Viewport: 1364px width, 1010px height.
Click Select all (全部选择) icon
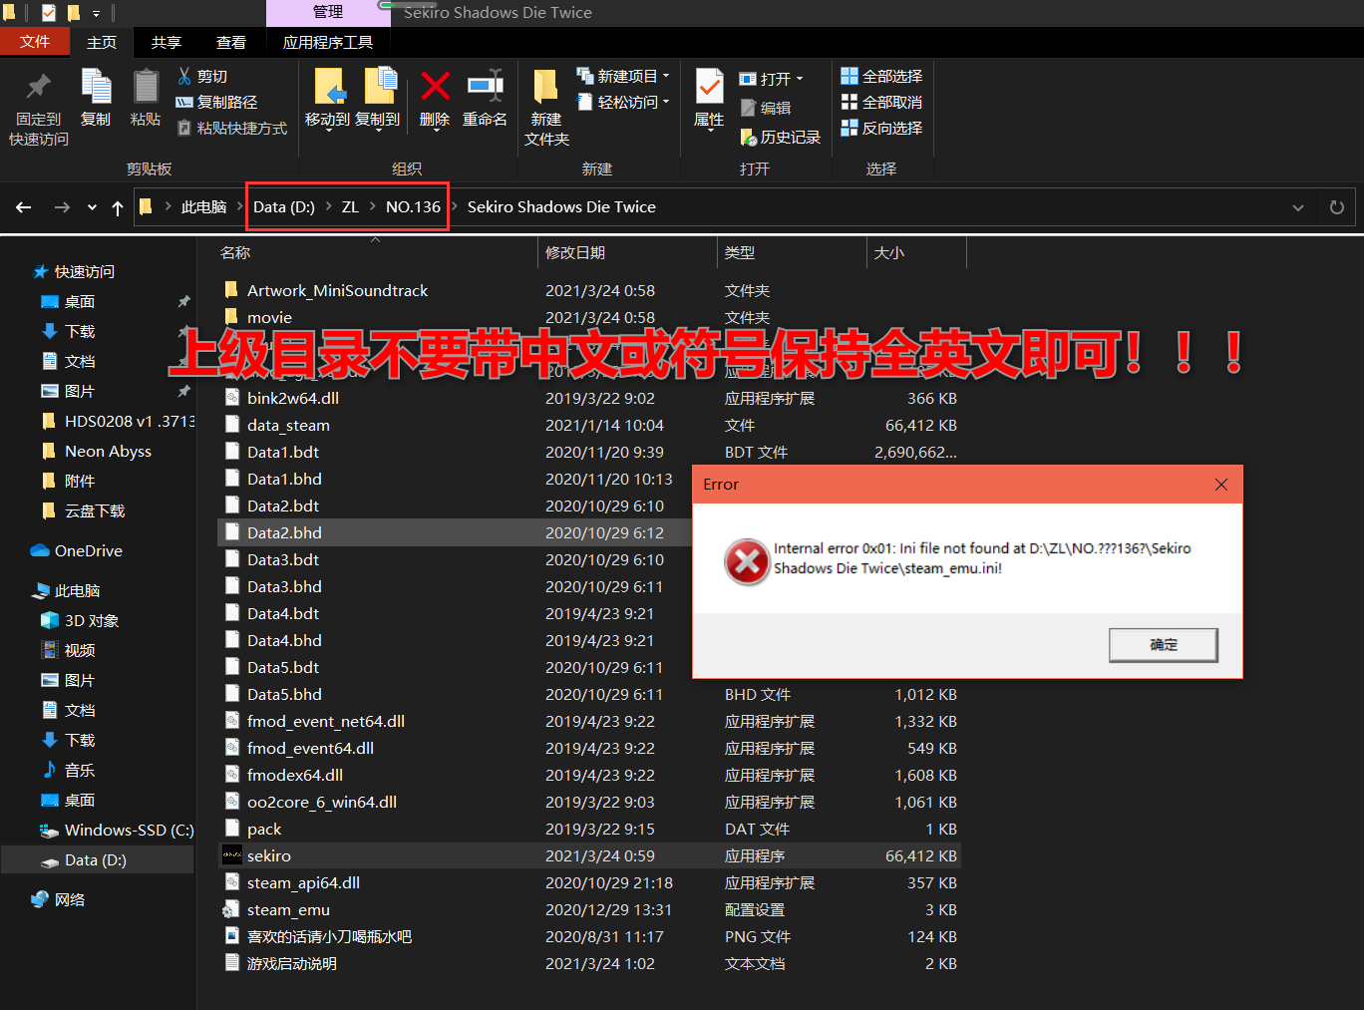click(x=851, y=76)
